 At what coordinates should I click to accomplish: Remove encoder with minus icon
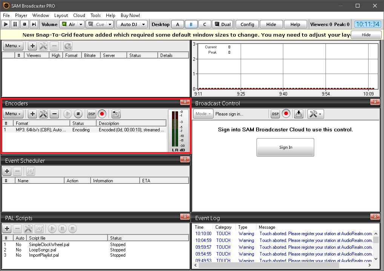tap(54, 114)
